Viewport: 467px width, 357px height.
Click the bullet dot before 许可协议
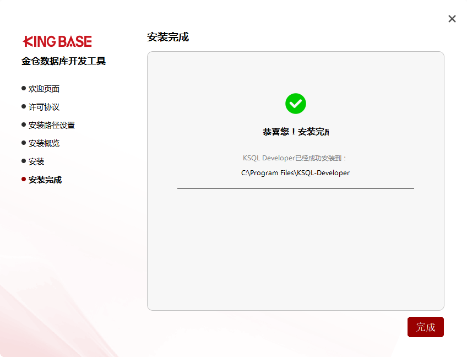[x=24, y=106]
